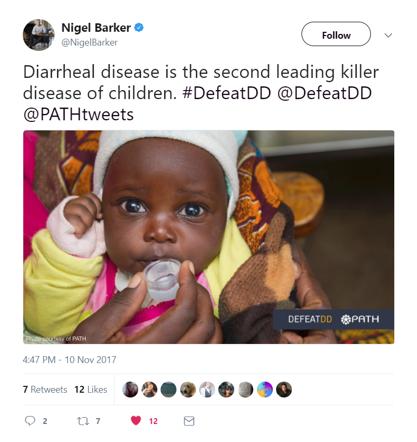The width and height of the screenshot is (417, 442).
Task: Click the colorful puzzle-piece avatar among the likers
Action: coord(264,390)
